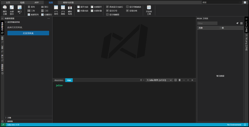Open the package manager cube icon

pos(2,73)
